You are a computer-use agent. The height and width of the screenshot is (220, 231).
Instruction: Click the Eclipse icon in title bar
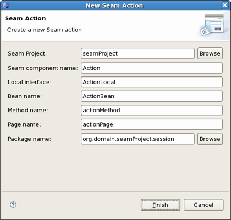6,5
